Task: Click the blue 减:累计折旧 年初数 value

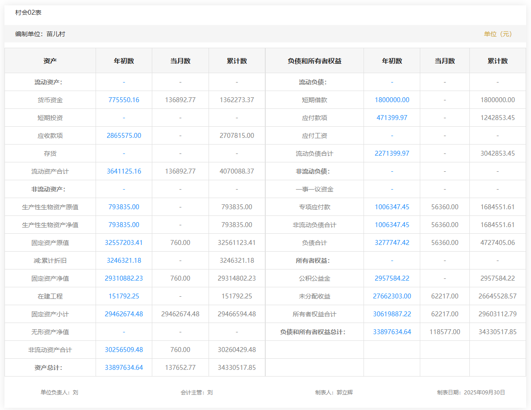Action: (124, 261)
